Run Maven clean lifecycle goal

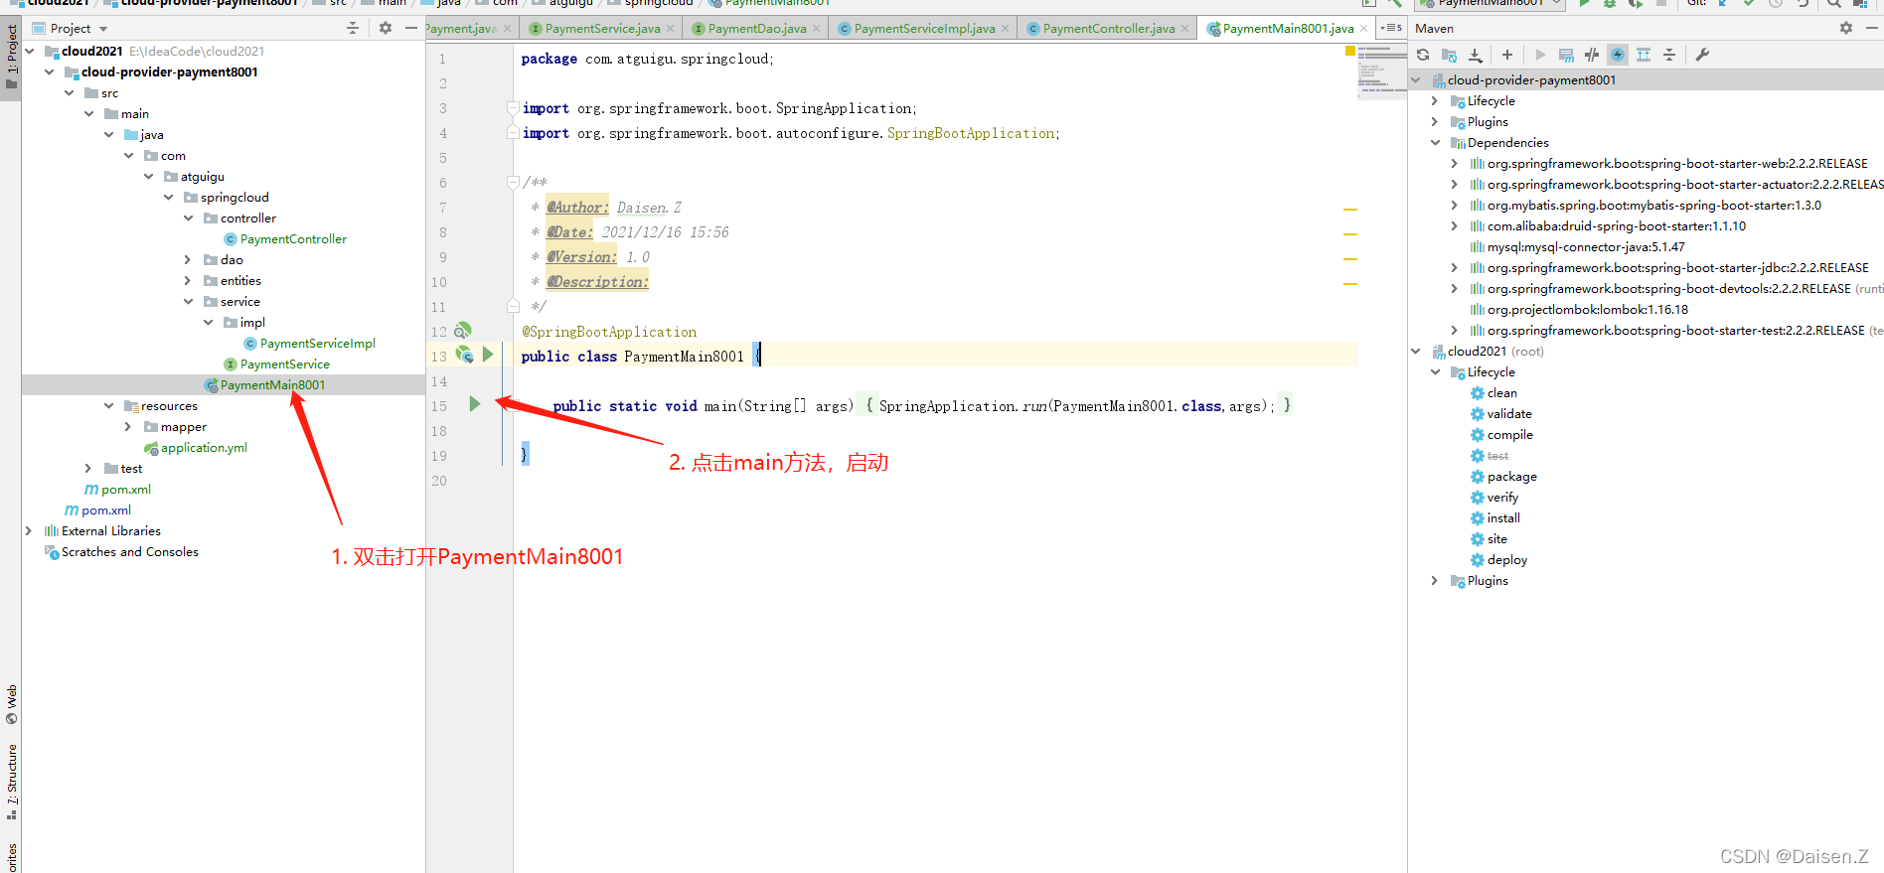coord(1501,393)
